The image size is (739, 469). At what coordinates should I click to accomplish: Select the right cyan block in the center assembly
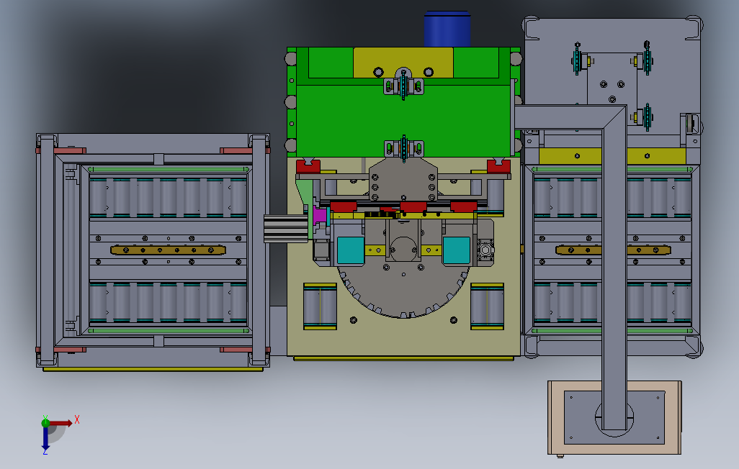[456, 250]
